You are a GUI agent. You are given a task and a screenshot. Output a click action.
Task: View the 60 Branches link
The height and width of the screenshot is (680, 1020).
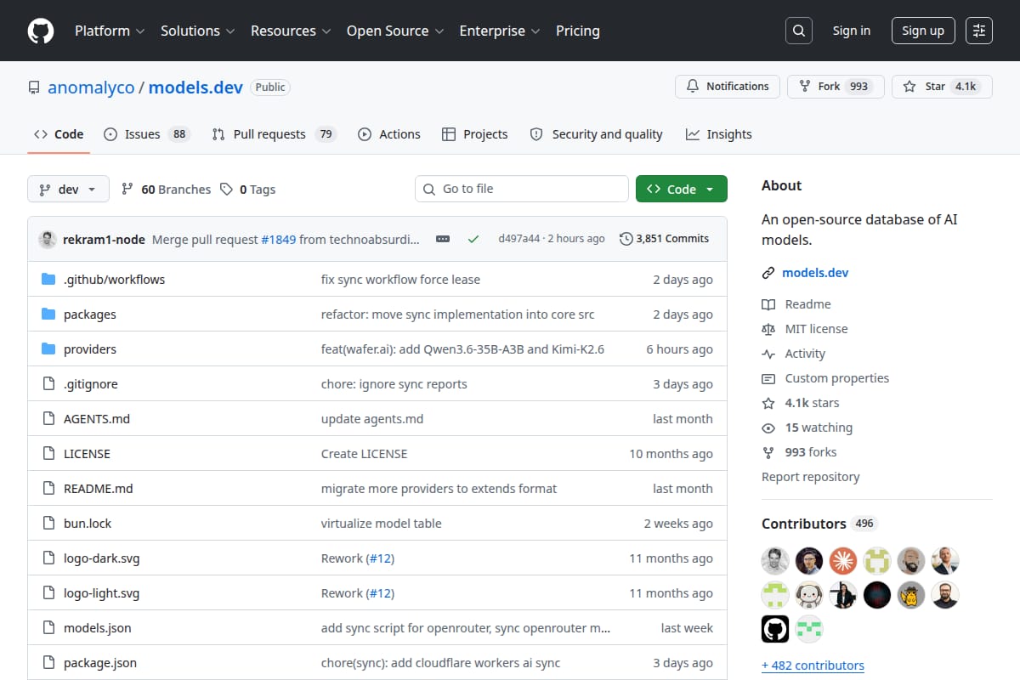point(167,190)
